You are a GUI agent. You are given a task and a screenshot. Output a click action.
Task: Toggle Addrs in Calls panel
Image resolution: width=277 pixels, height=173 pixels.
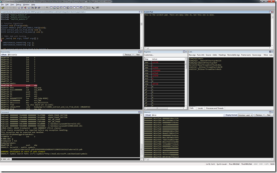pos(215,55)
